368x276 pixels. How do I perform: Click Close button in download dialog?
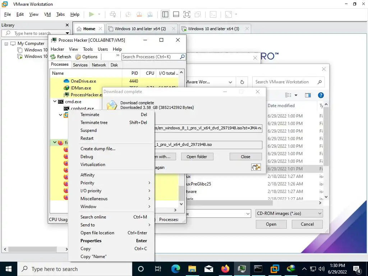[245, 157]
